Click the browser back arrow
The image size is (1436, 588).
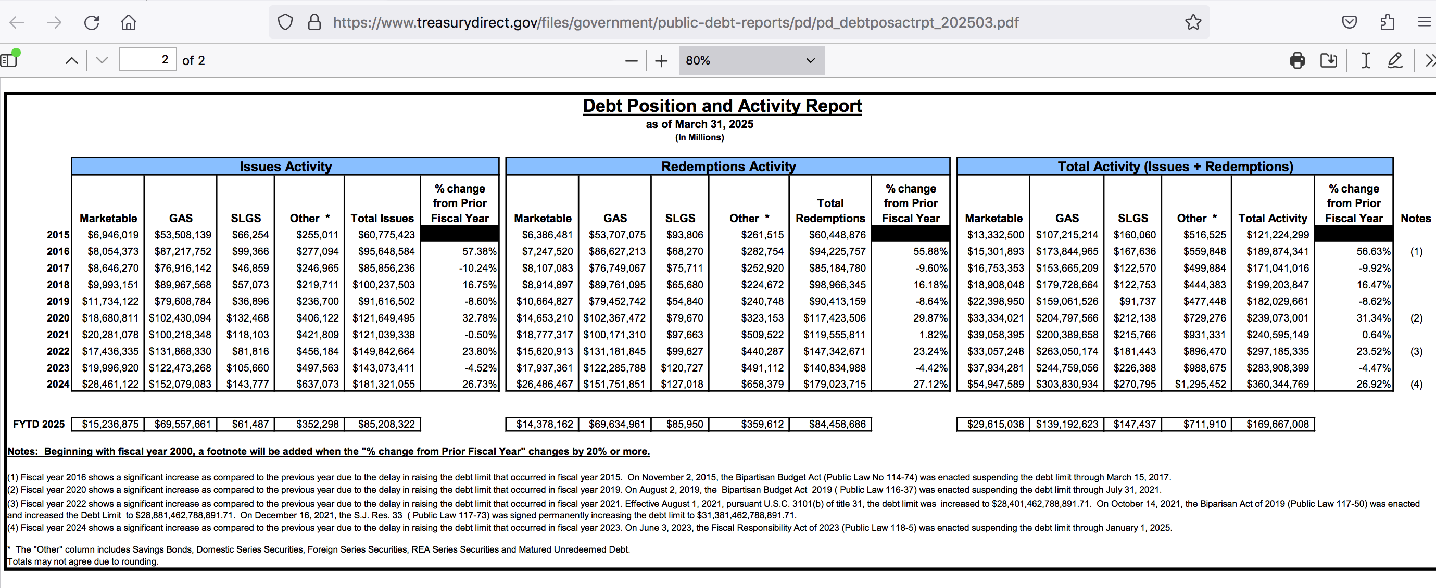coord(17,22)
